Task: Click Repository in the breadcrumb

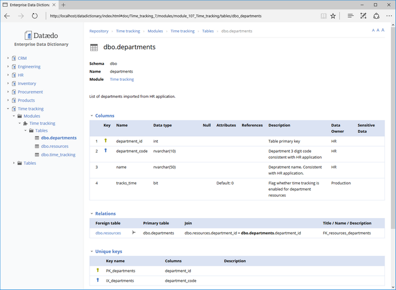Action: click(99, 31)
